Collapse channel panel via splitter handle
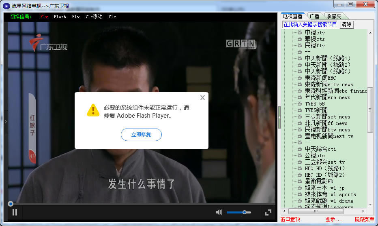The image size is (378, 226). point(279,117)
